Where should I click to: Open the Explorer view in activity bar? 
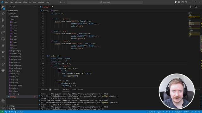(3, 8)
